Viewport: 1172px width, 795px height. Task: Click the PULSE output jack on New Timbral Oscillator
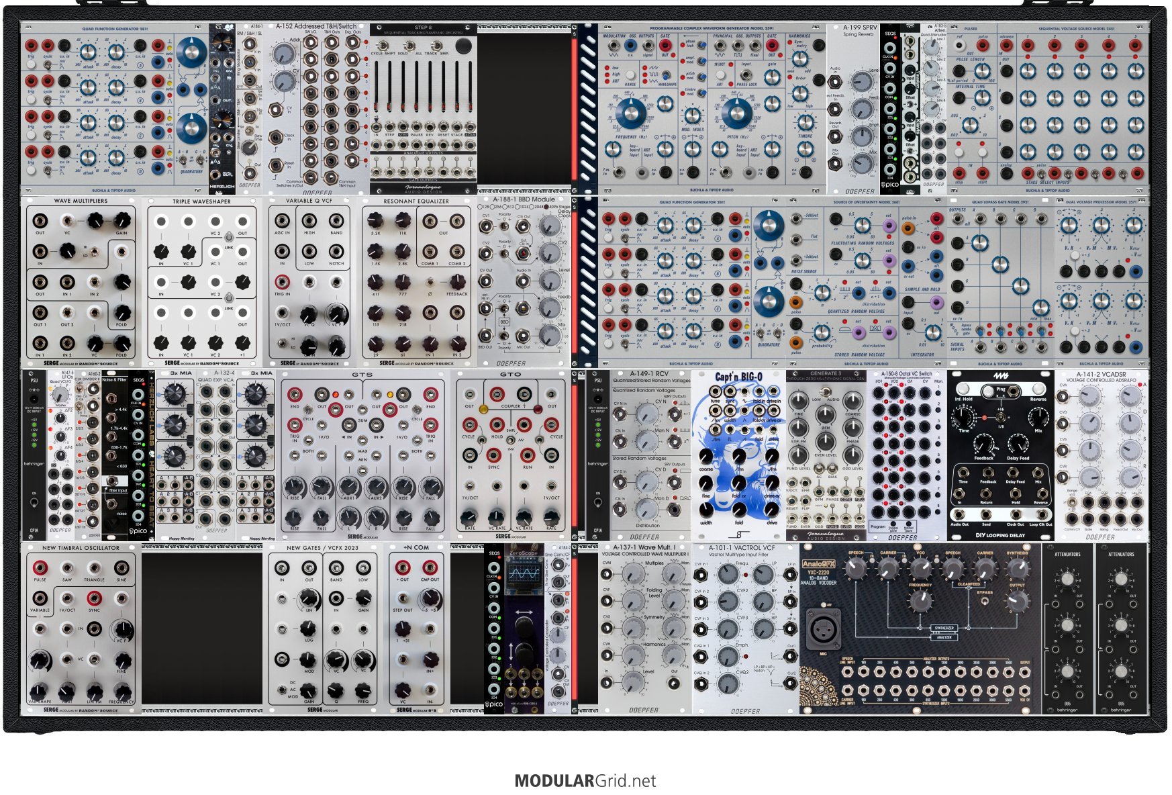(40, 568)
